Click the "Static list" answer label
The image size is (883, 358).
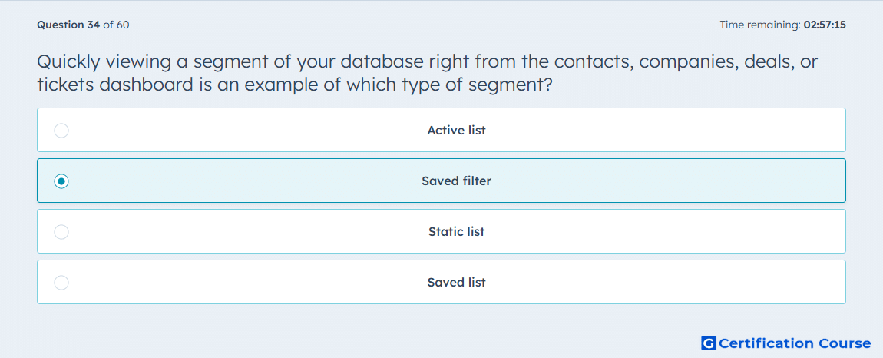coord(456,232)
